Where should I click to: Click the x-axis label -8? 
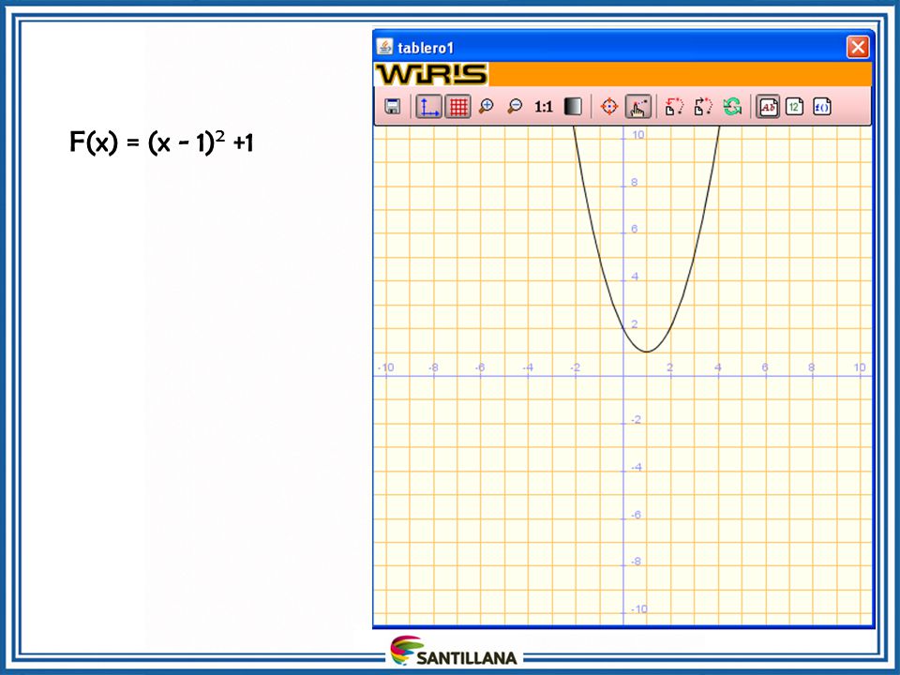point(433,367)
